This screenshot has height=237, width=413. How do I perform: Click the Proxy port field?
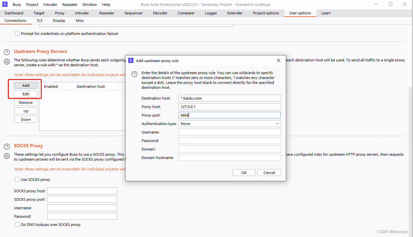point(230,115)
